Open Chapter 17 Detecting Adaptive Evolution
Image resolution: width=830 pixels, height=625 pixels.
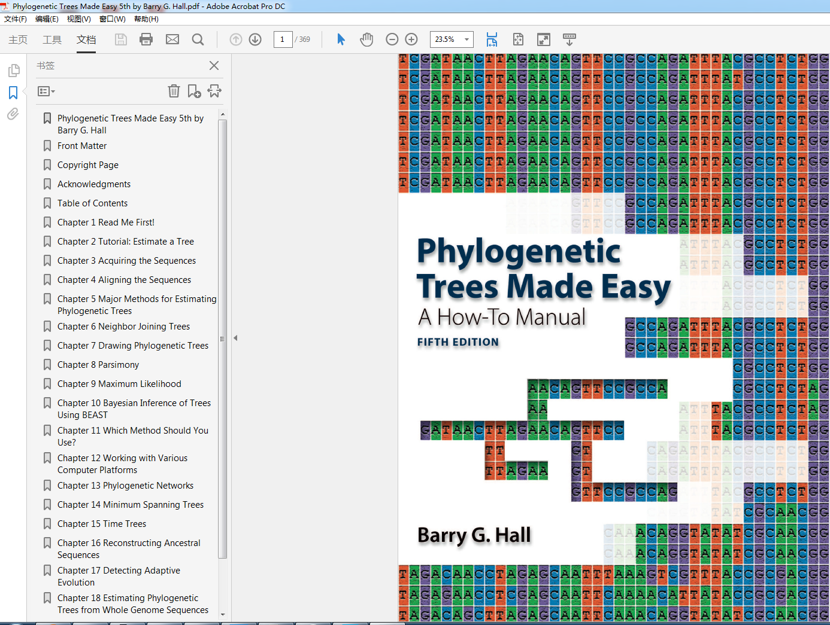(x=119, y=577)
